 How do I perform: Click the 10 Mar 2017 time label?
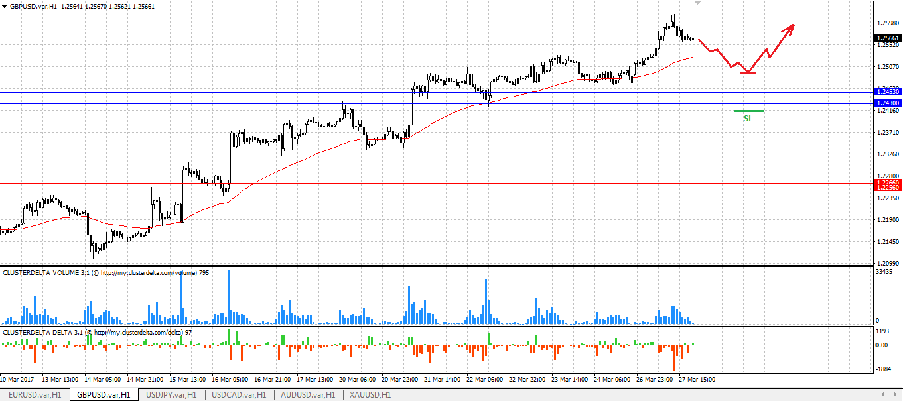point(17,380)
